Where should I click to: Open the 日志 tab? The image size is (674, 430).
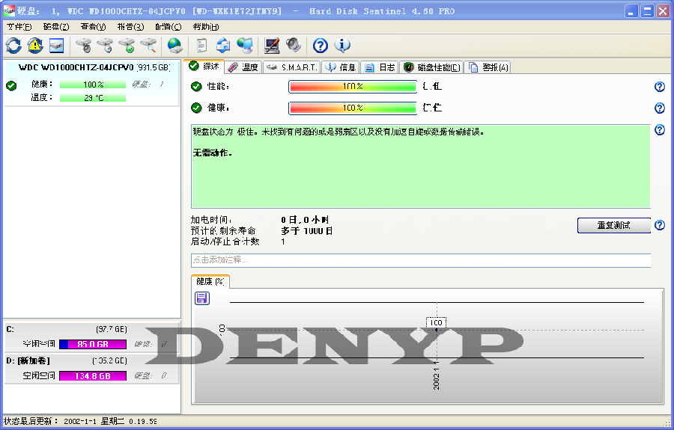click(379, 67)
